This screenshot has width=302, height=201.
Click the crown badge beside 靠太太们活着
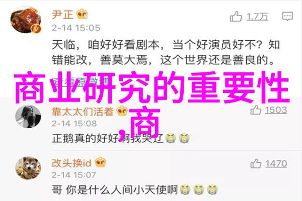click(122, 111)
